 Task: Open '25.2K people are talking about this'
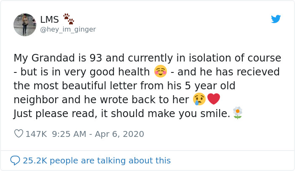[97, 160]
